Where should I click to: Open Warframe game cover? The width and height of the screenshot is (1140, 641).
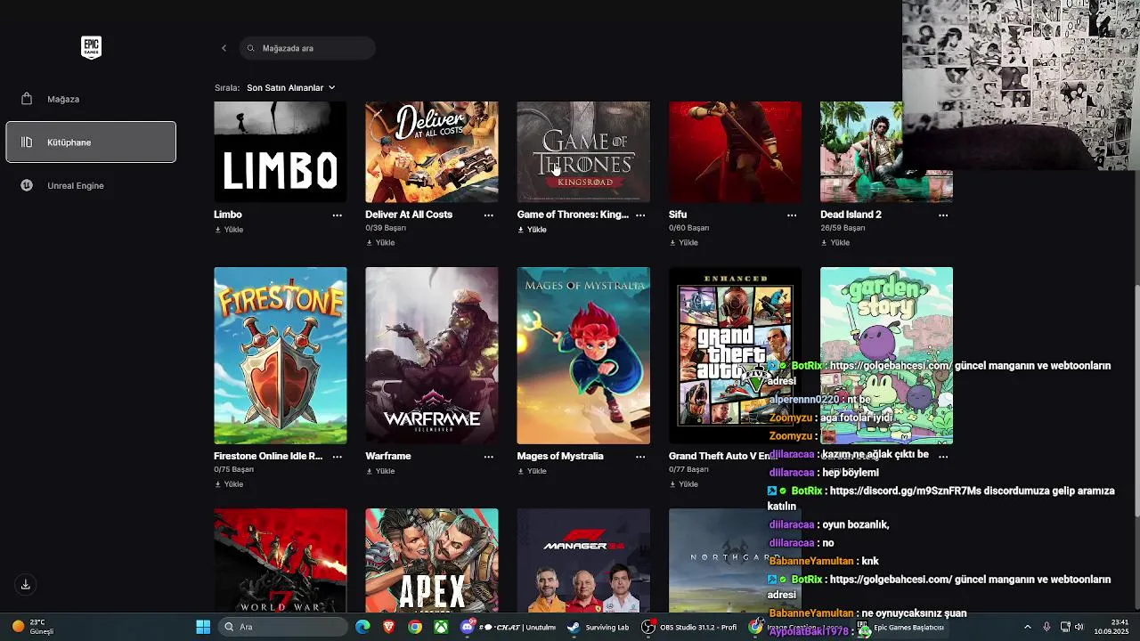pos(432,355)
